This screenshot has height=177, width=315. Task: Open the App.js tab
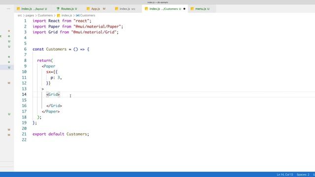96,9
